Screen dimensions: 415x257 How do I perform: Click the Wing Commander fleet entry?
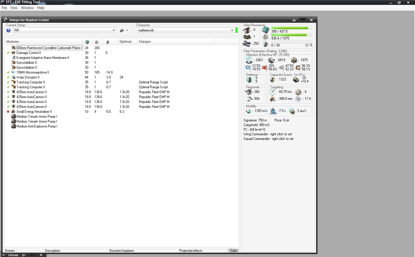coord(267,134)
